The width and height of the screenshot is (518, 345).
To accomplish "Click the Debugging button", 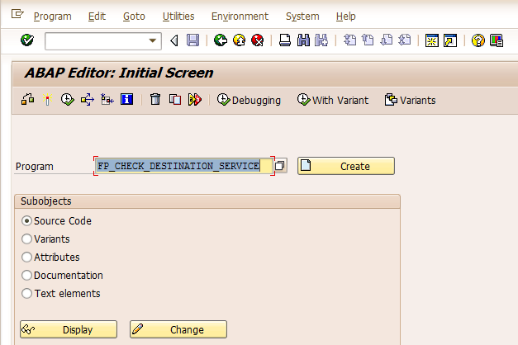I will pyautogui.click(x=249, y=100).
